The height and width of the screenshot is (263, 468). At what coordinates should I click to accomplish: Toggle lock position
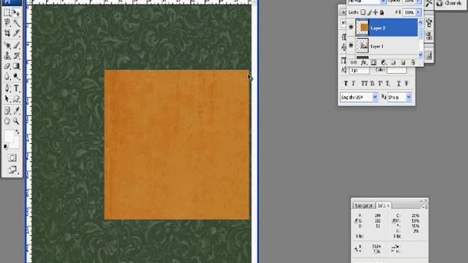pyautogui.click(x=375, y=12)
